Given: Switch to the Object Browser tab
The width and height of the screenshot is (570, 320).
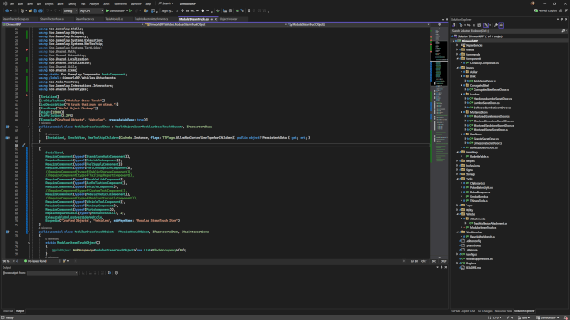Looking at the screenshot, I should 229,19.
